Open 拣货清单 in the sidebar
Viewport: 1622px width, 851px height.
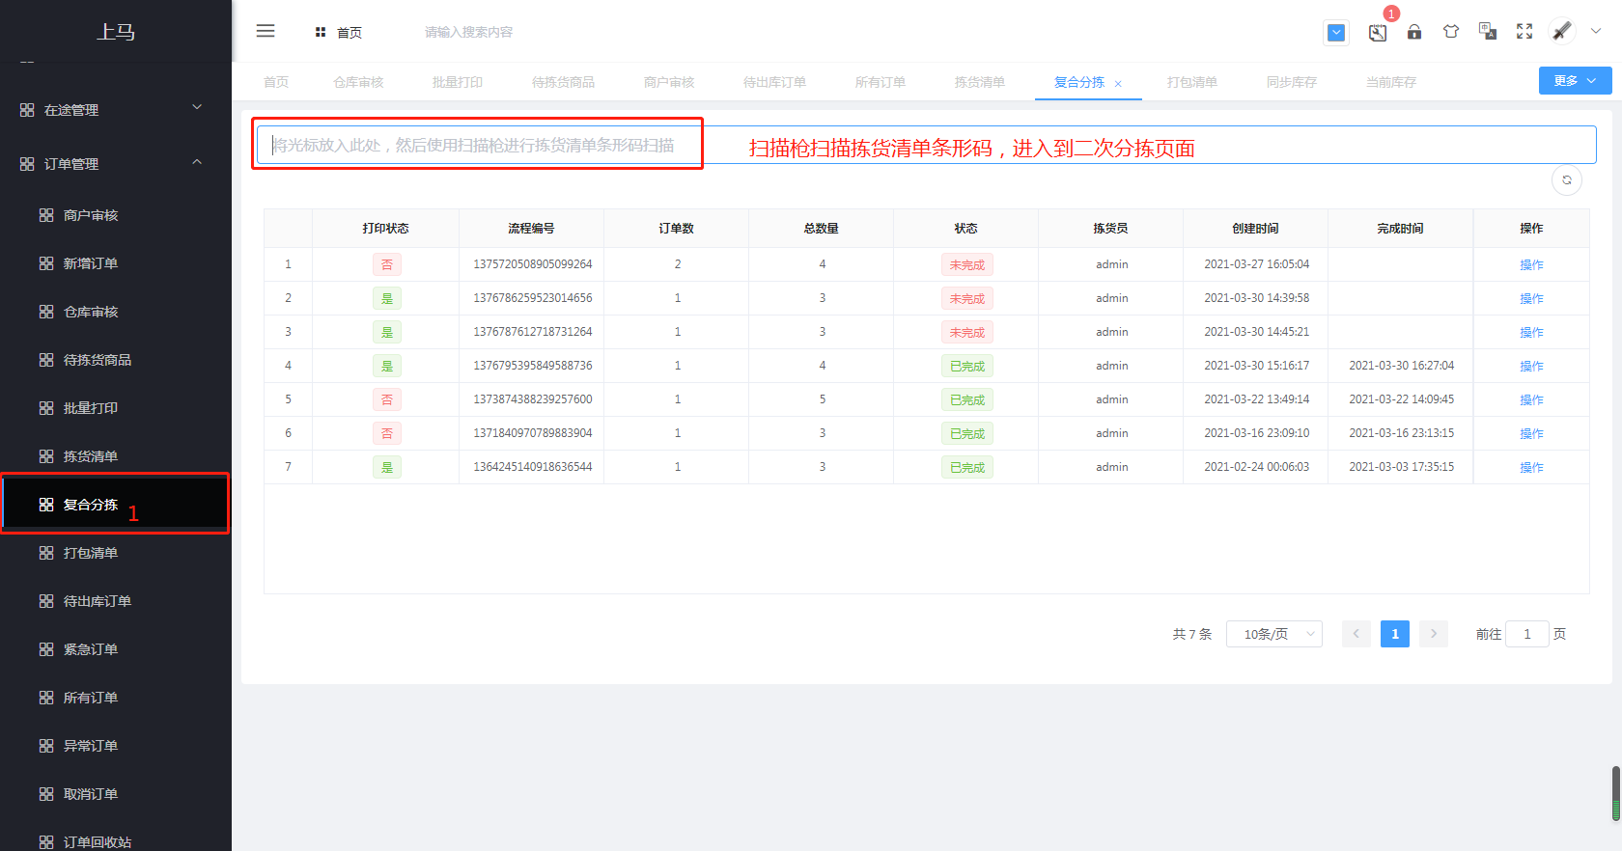coord(116,456)
